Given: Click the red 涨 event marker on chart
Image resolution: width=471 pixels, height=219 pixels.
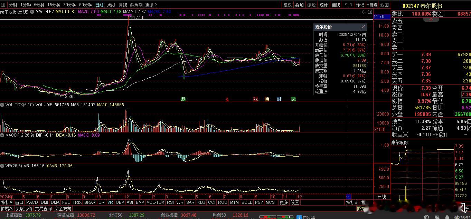Looking at the screenshot, I should (256, 99).
